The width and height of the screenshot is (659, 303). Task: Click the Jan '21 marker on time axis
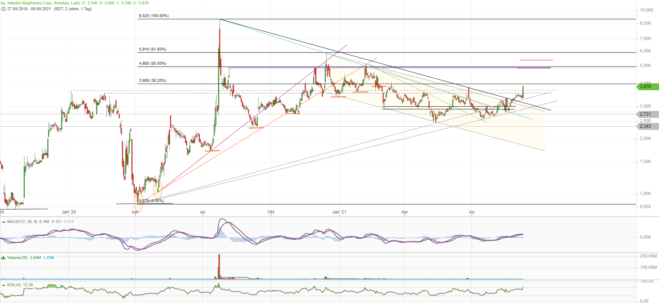pos(339,212)
